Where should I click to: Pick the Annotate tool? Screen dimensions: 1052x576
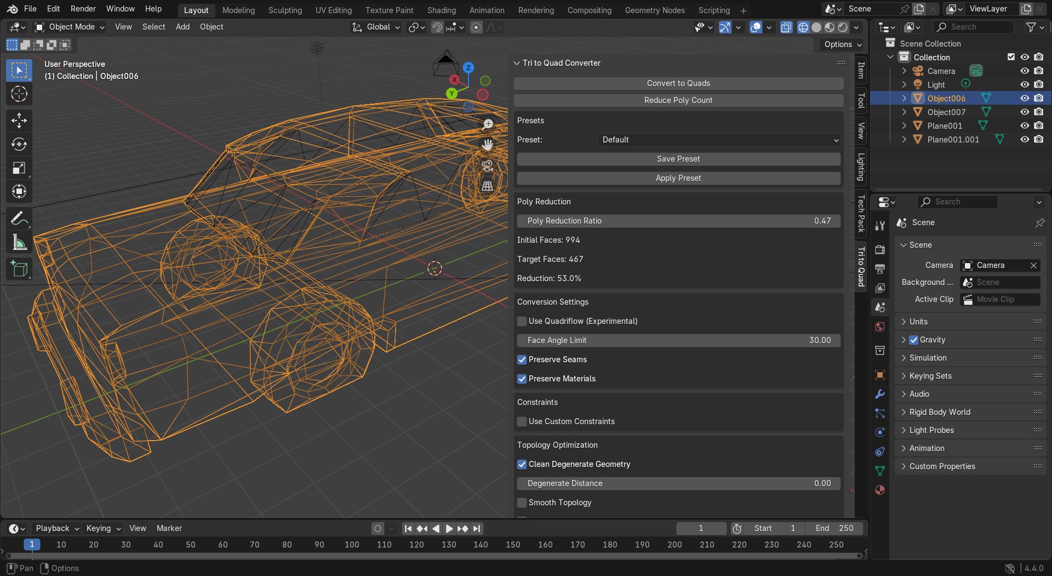coord(19,218)
